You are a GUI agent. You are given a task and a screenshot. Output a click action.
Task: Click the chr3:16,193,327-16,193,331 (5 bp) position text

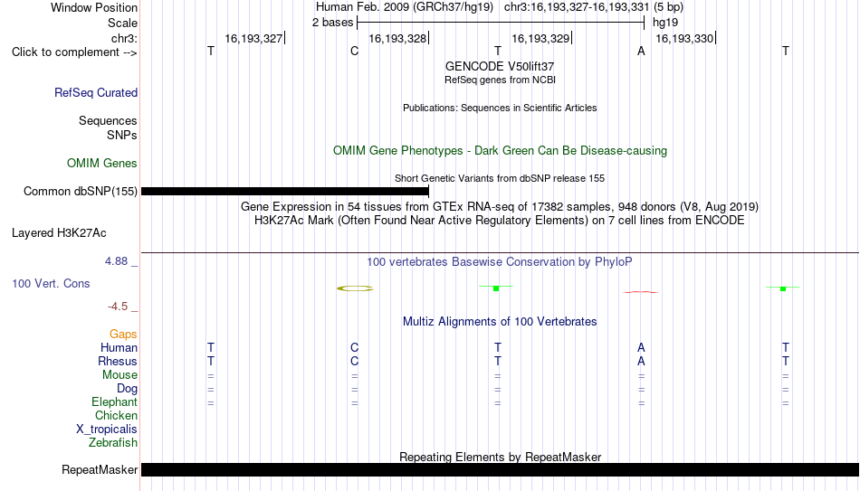click(x=594, y=7)
